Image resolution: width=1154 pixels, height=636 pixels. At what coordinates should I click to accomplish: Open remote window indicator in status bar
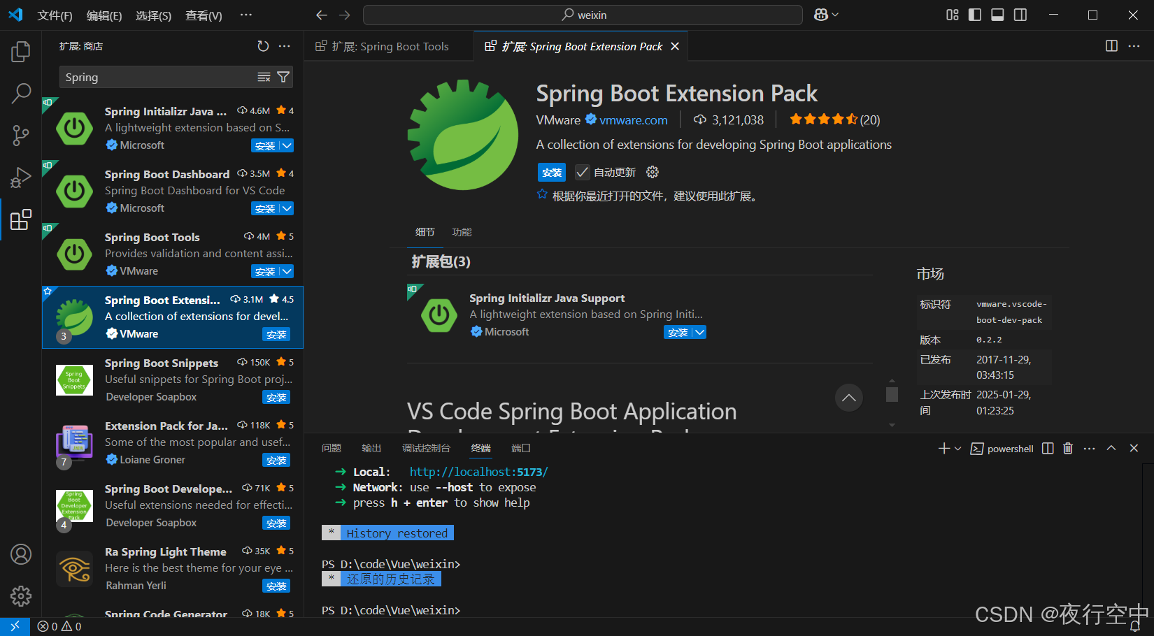pos(15,626)
